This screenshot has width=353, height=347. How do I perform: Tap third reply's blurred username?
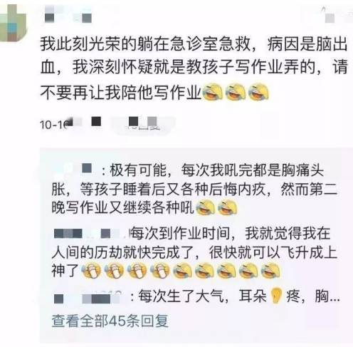pyautogui.click(x=88, y=299)
